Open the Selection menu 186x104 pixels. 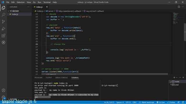click(21, 2)
